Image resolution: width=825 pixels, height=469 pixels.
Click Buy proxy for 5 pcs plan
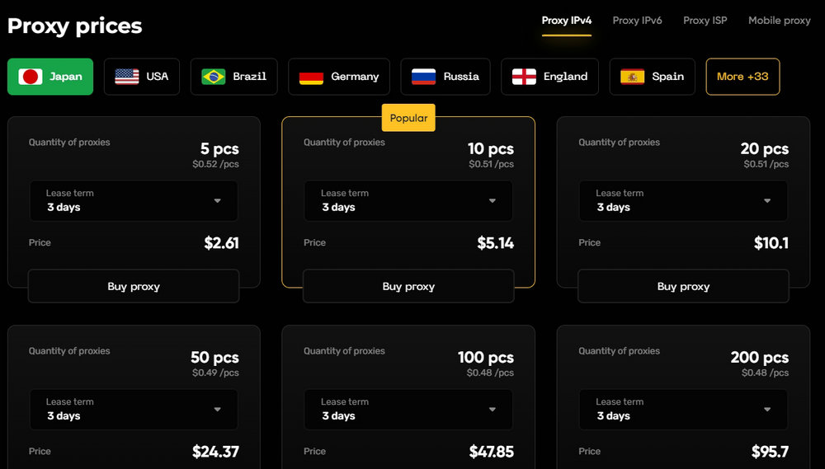coord(134,287)
